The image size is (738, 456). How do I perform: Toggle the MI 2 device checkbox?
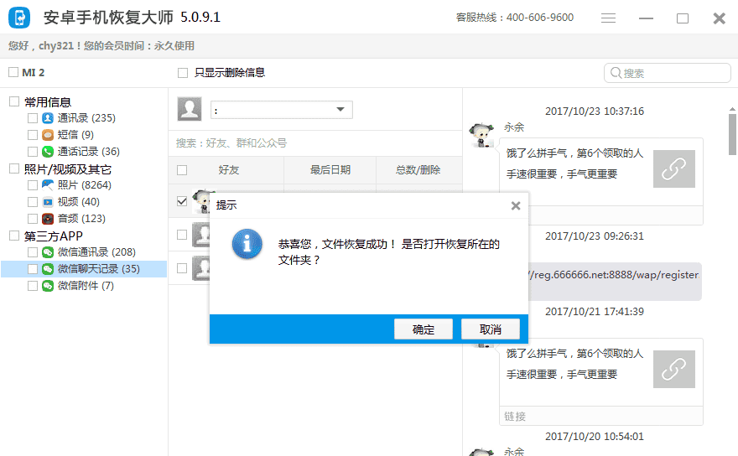pyautogui.click(x=13, y=72)
